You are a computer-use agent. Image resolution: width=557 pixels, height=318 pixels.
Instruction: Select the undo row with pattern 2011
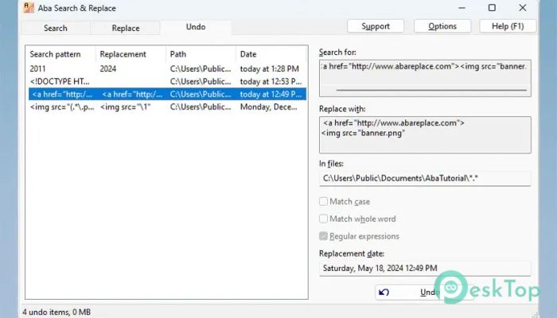point(167,69)
